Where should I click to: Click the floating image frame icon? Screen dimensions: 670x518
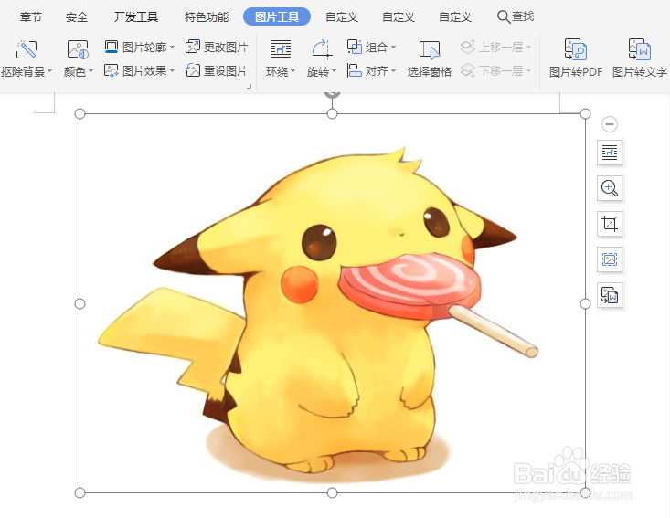(x=610, y=259)
